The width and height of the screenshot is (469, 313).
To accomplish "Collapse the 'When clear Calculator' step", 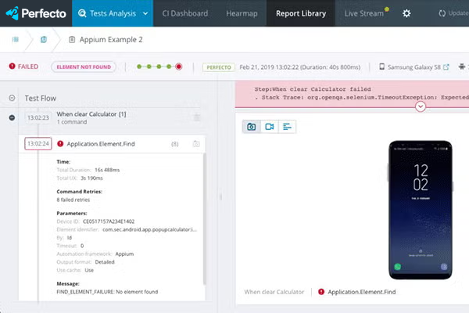I will tap(12, 117).
